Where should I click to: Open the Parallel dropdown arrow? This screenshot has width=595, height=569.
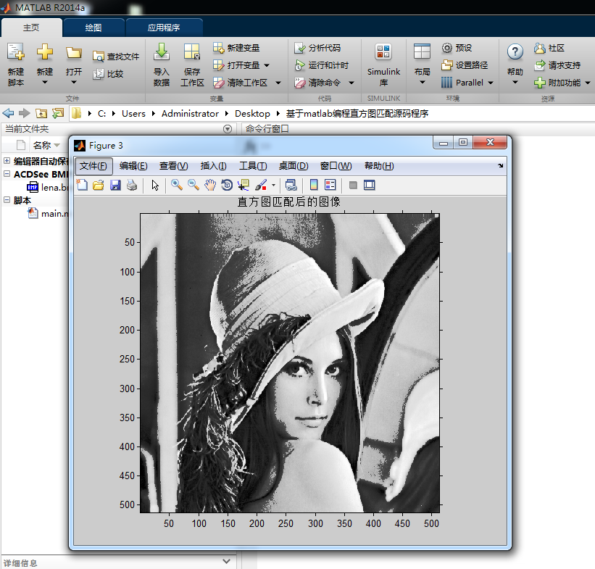(x=491, y=83)
